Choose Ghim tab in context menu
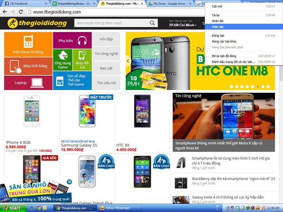283x212 pixels. coord(244,26)
